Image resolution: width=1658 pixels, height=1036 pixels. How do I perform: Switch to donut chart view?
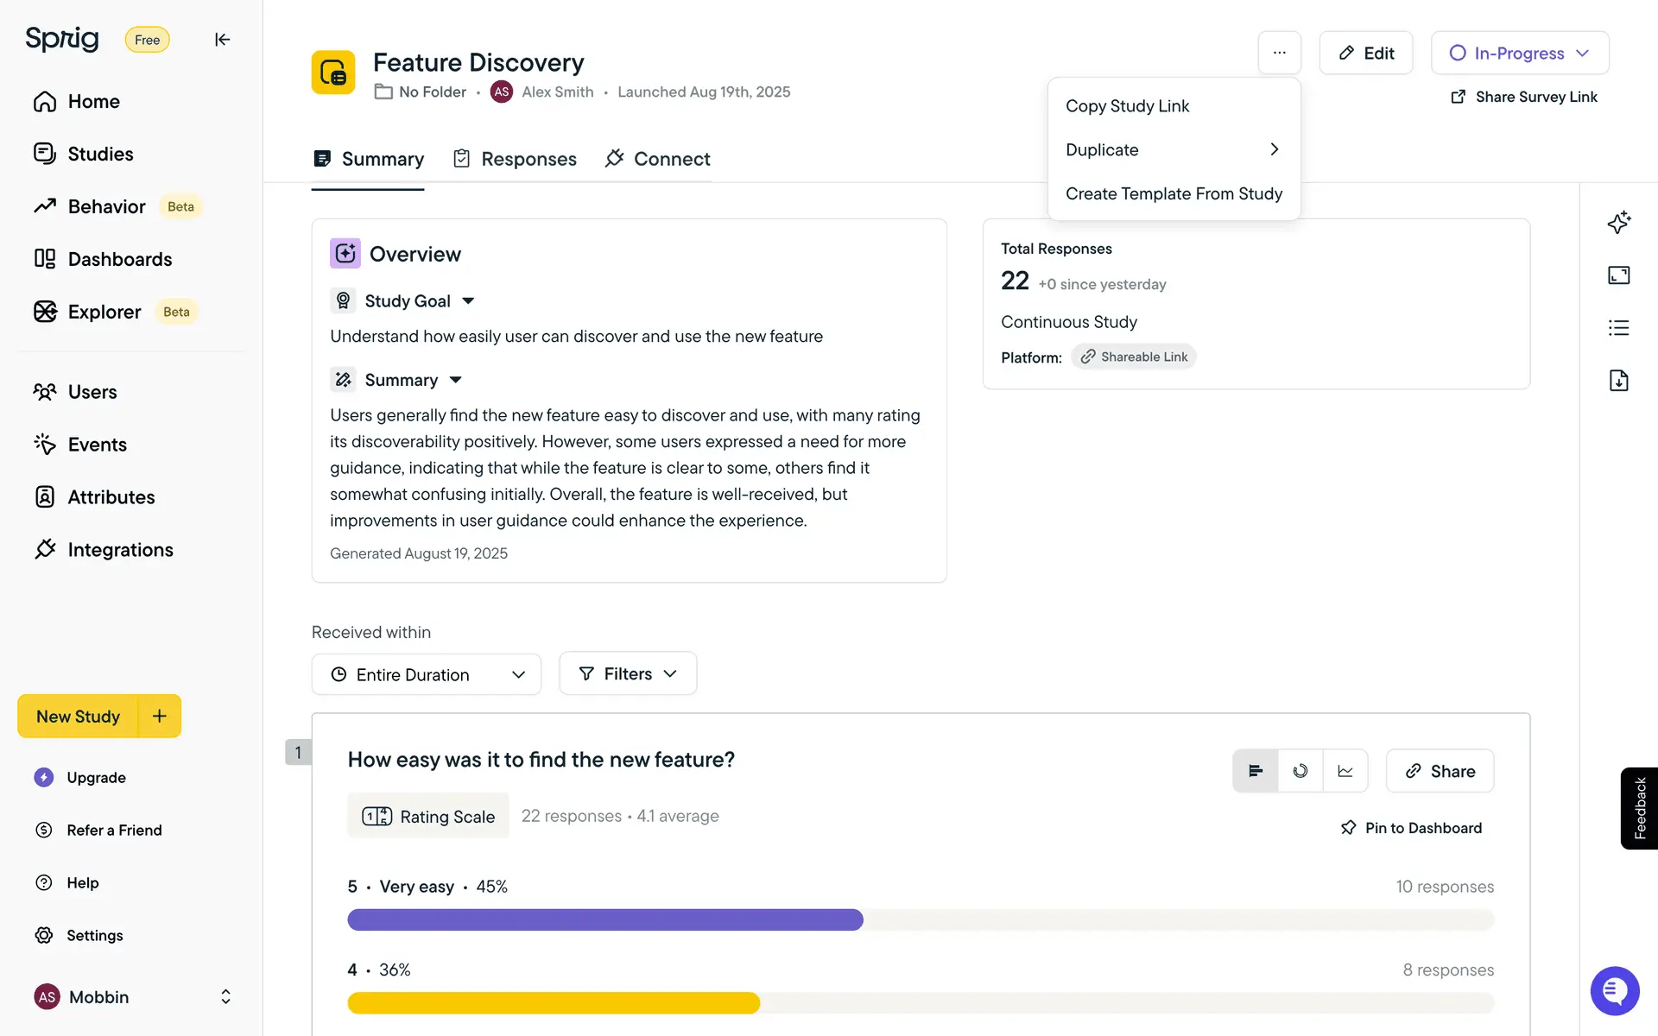1300,771
